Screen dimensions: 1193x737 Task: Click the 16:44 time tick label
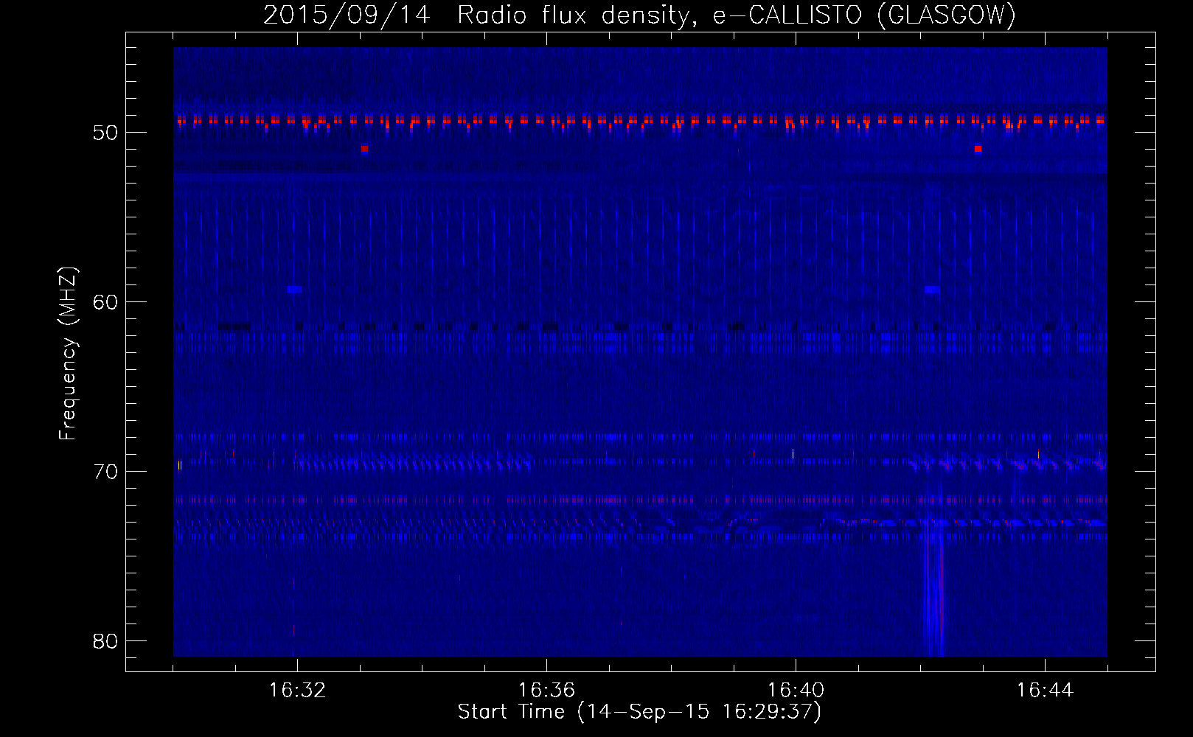coord(1045,691)
